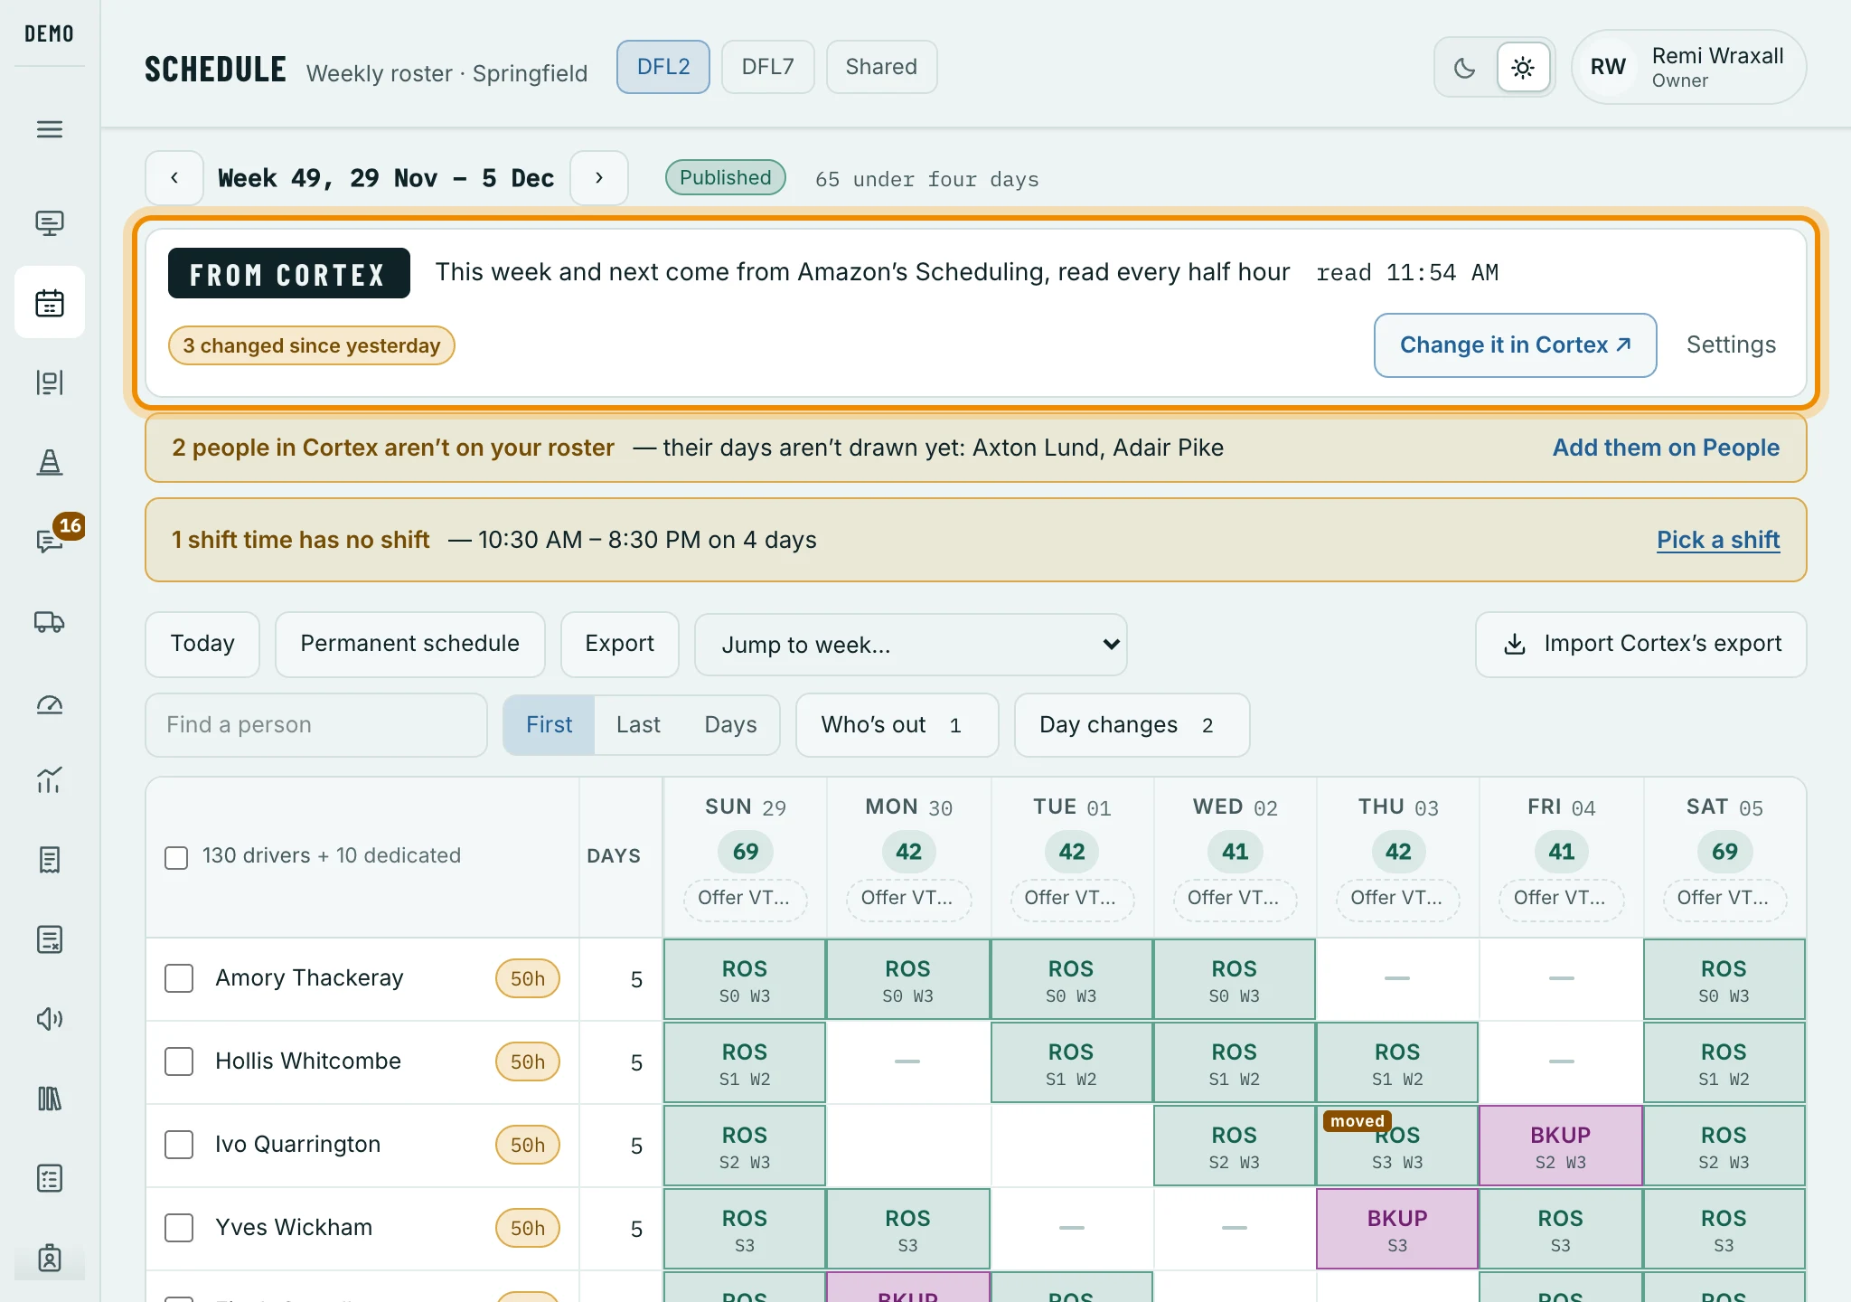This screenshot has width=1851, height=1302.
Task: Open the Permanent schedule button
Action: click(x=409, y=644)
